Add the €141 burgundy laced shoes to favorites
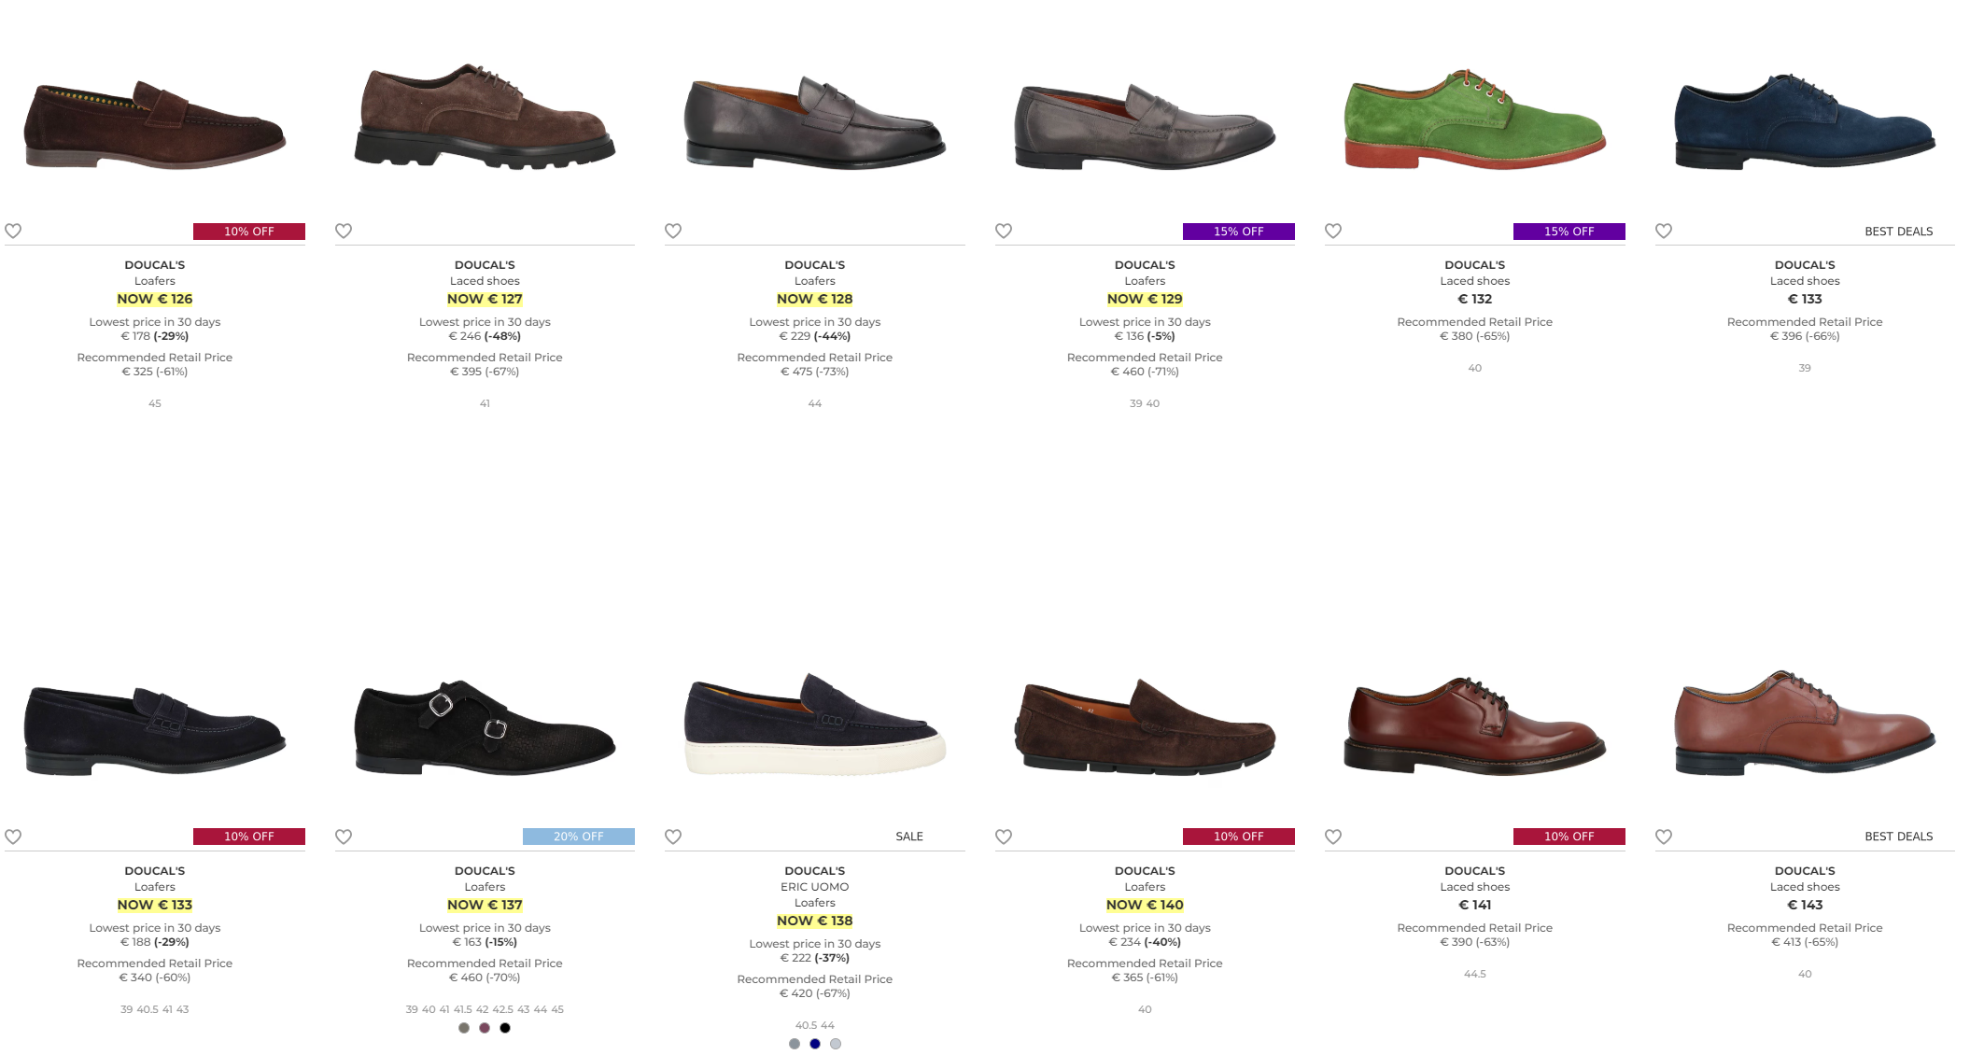Screen dimensions: 1970x1055 pyautogui.click(x=1333, y=837)
